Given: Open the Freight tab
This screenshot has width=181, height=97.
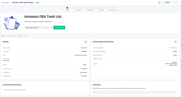Looking at the screenshot, I should pyautogui.click(x=19, y=36).
